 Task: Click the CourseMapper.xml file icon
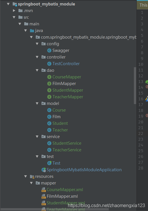[44, 190]
